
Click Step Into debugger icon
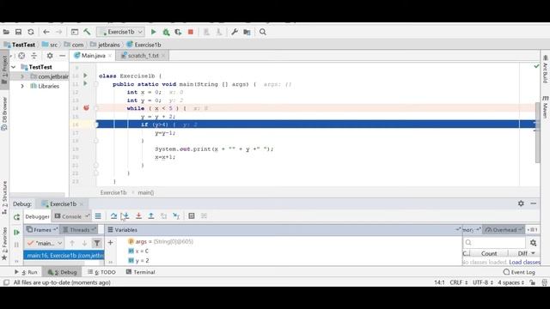(125, 216)
